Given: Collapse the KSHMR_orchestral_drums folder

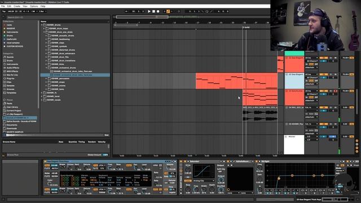Looking at the screenshot, I should pyautogui.click(x=46, y=68).
